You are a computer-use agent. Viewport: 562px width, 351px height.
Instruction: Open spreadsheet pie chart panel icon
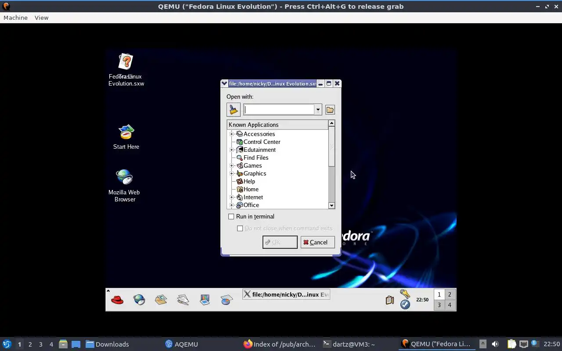pyautogui.click(x=227, y=300)
